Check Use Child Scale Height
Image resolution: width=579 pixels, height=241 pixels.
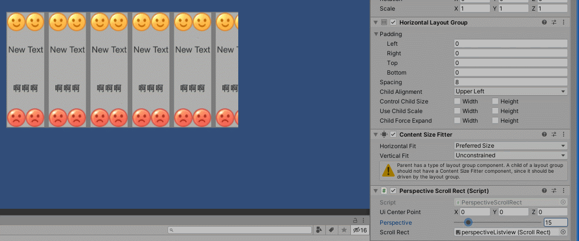(495, 111)
